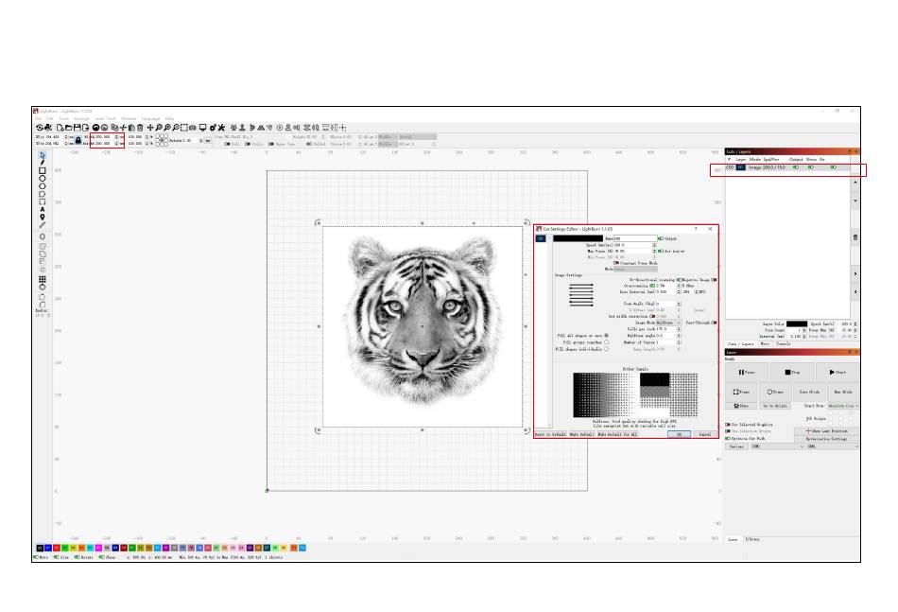Click the lock aspect ratio padlock
Image resolution: width=898 pixels, height=612 pixels.
point(78,140)
